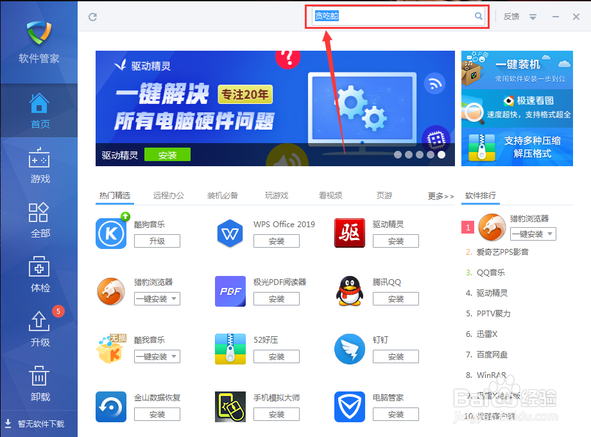This screenshot has height=437, width=591.
Task: Open the 极速看图 promo tile
Action: (x=517, y=108)
